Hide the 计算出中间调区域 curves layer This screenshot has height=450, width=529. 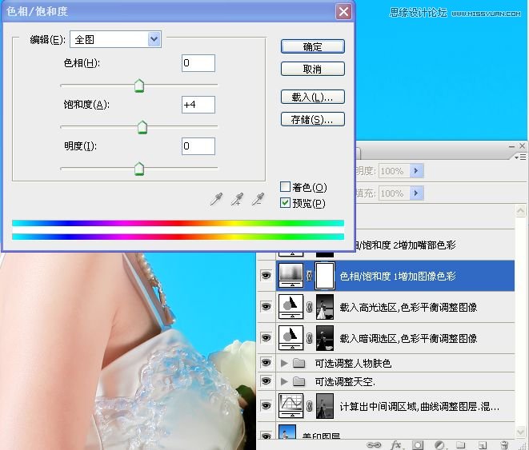267,405
